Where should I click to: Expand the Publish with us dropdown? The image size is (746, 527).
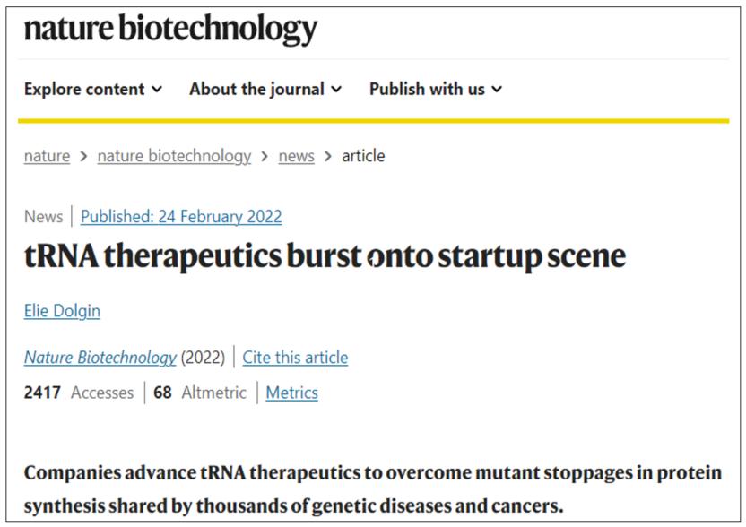pos(436,89)
